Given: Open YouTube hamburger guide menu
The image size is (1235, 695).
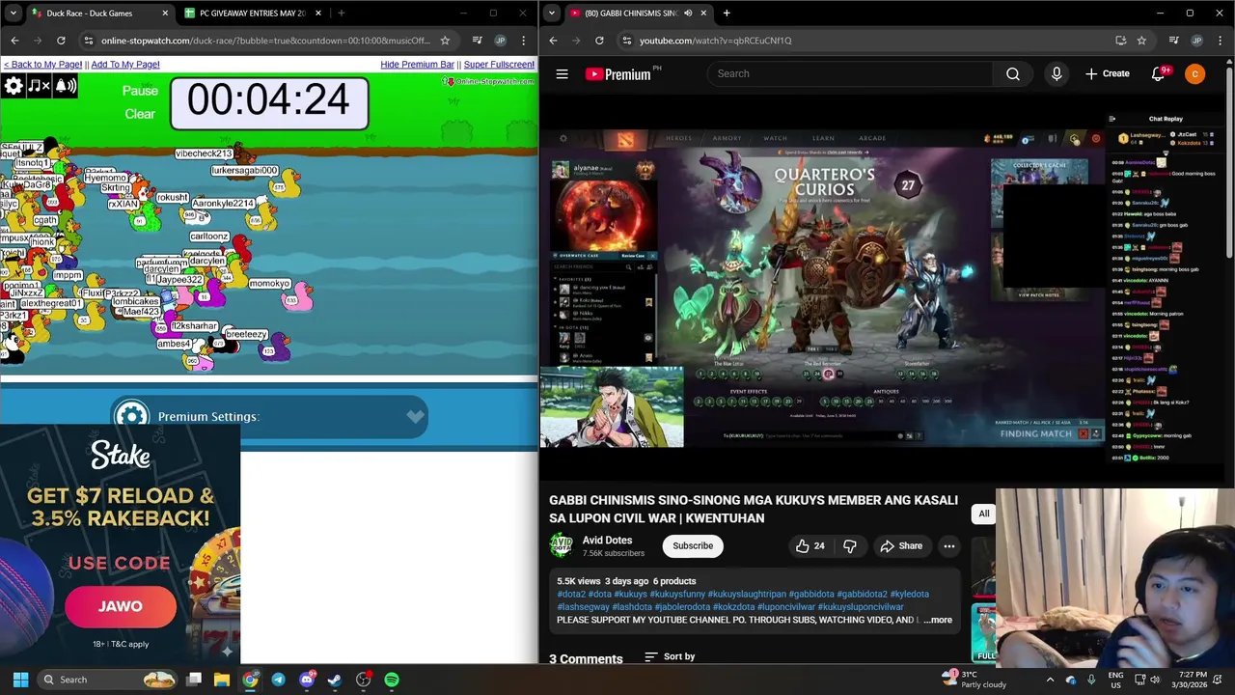Looking at the screenshot, I should (x=562, y=73).
